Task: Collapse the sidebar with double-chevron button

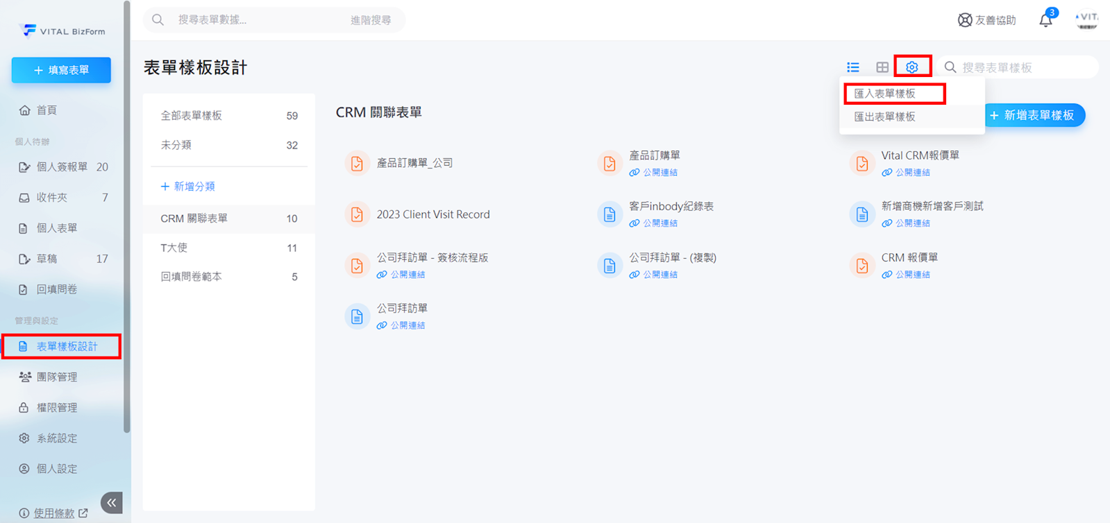Action: (112, 502)
